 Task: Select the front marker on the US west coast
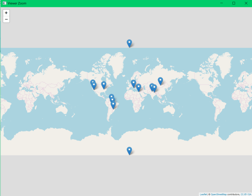[94, 86]
